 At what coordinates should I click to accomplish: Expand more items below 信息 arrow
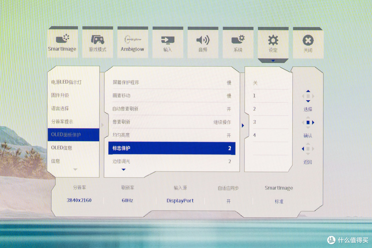click(x=75, y=169)
